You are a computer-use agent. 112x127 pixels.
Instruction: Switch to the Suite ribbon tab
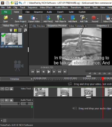(71, 12)
